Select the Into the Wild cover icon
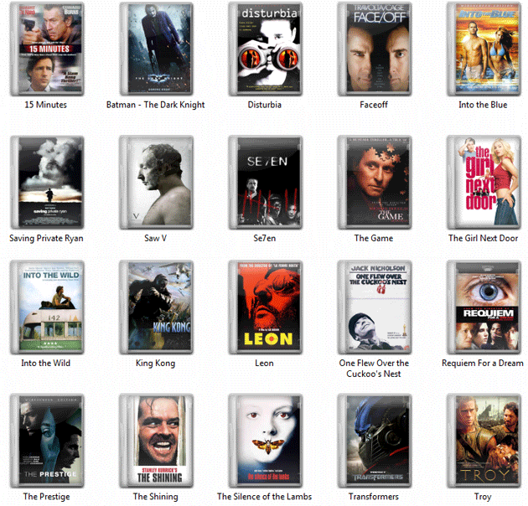 (47, 307)
